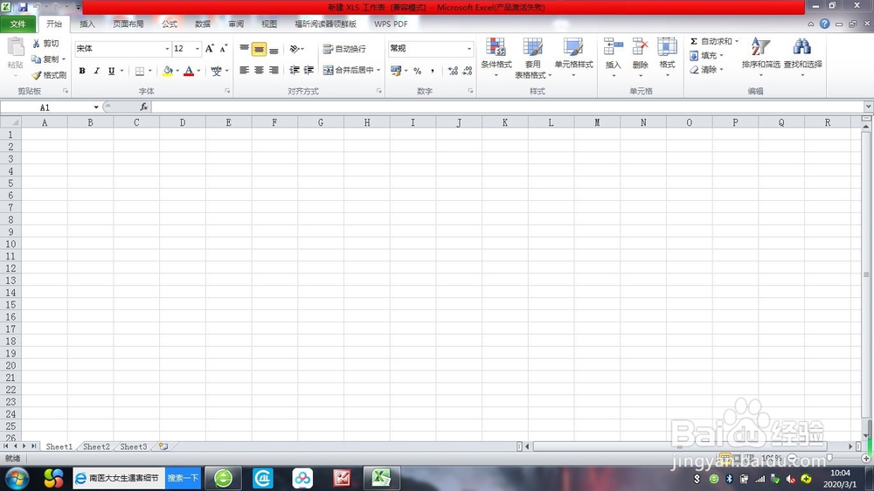Viewport: 874px width, 491px height.
Task: Apply the red font color A icon
Action: (189, 71)
